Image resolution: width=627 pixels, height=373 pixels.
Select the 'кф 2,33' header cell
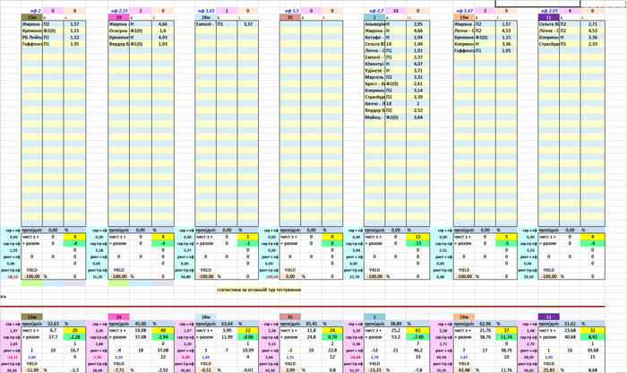[119, 11]
